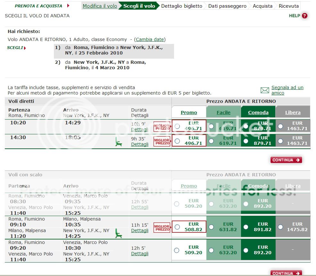Click the Miglior Prezzo badge on 14:30 flight
316x276 pixels.
[162, 141]
